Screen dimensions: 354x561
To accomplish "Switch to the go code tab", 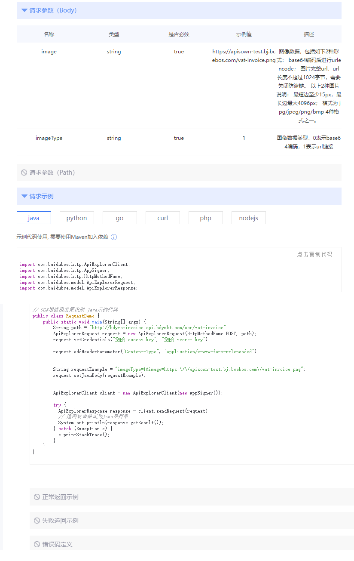I will [x=120, y=218].
